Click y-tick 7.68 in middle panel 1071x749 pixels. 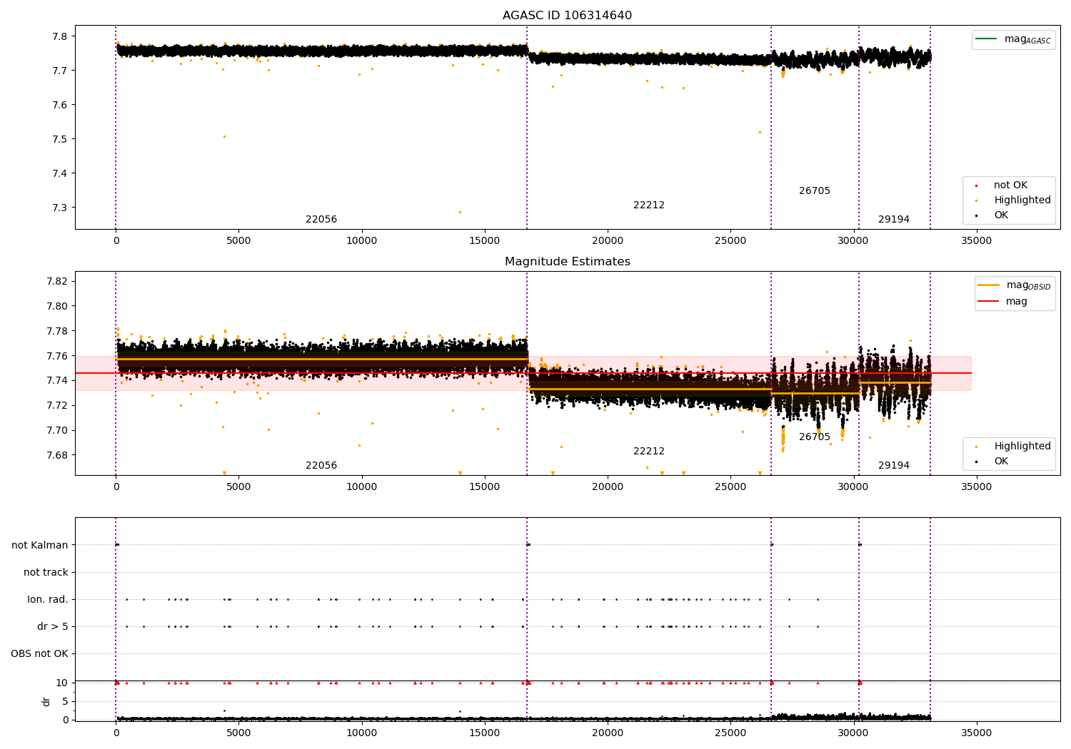click(59, 455)
